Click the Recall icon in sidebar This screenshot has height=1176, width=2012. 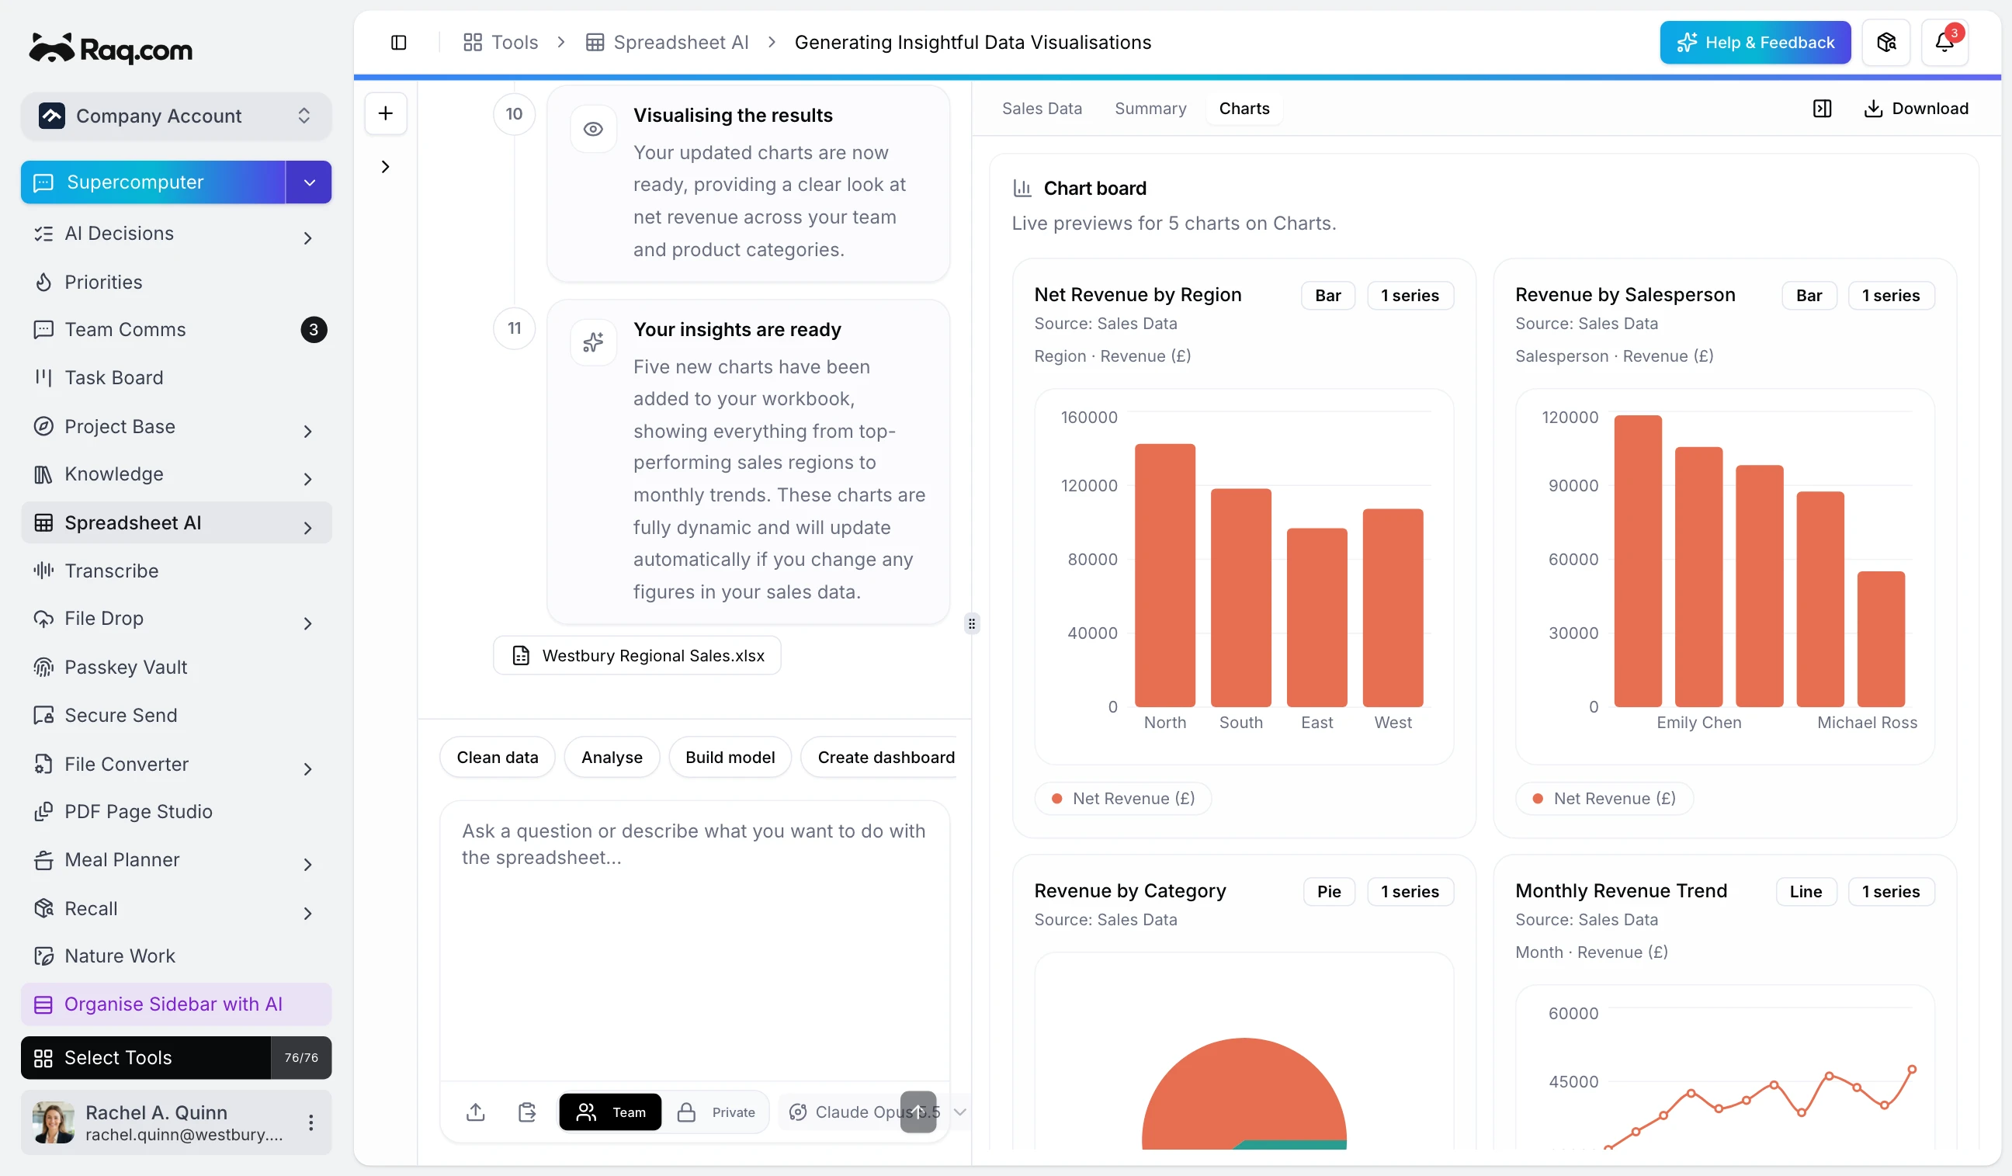(x=43, y=908)
